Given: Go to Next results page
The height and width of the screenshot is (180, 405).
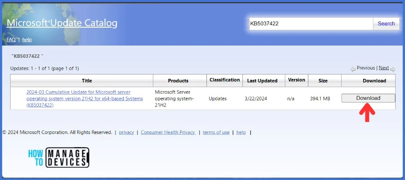Looking at the screenshot, I should (384, 68).
